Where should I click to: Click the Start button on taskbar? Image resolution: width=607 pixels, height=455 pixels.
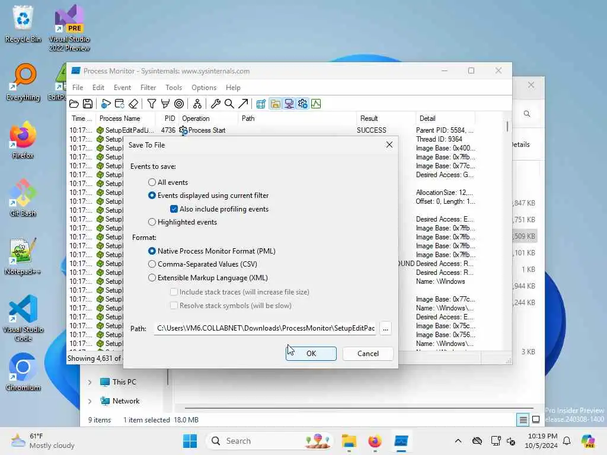pyautogui.click(x=190, y=441)
